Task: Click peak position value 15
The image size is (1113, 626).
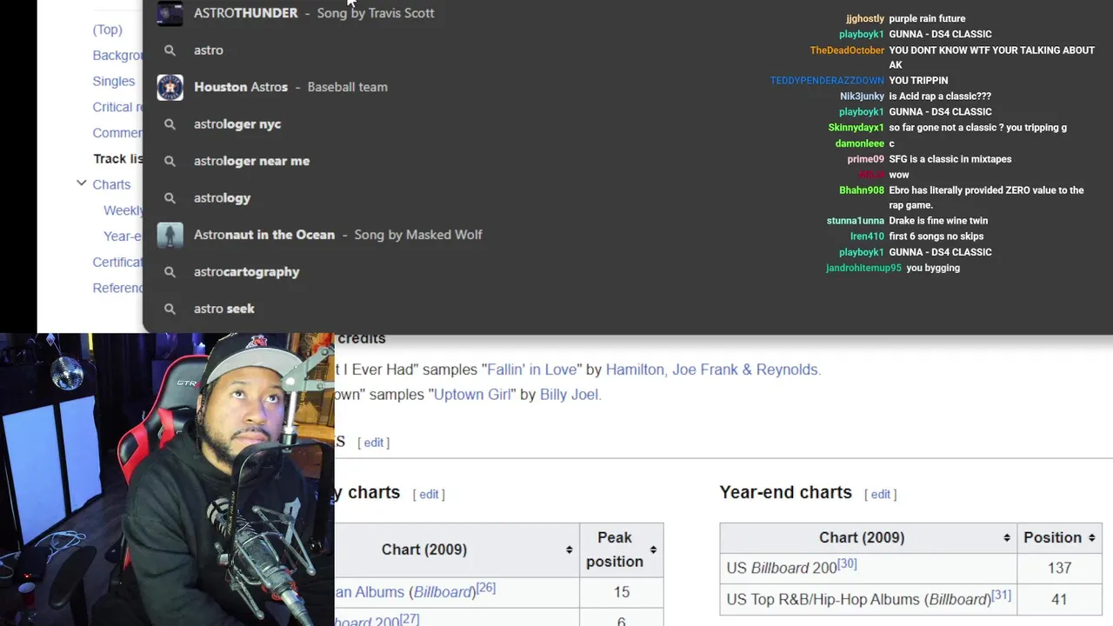Action: point(621,592)
